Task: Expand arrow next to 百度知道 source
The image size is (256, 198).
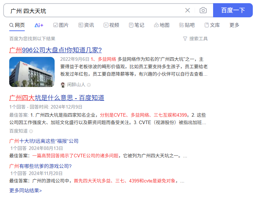Action: [31, 131]
